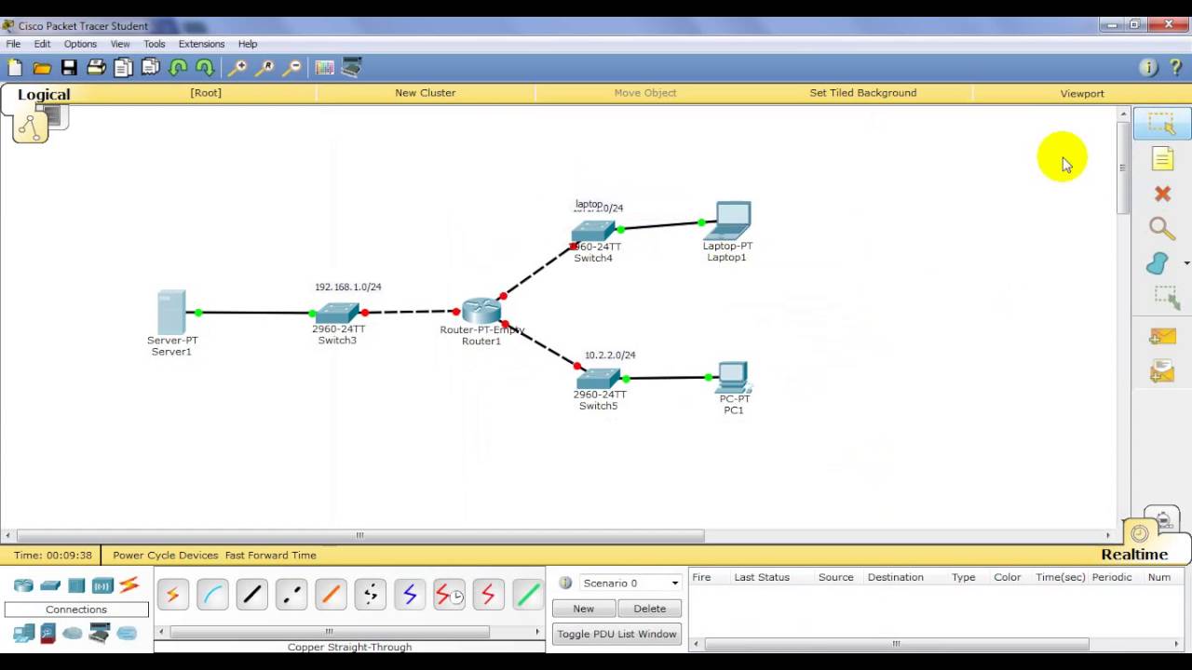Toggle PDU List Window
Viewport: 1192px width, 670px height.
(616, 634)
